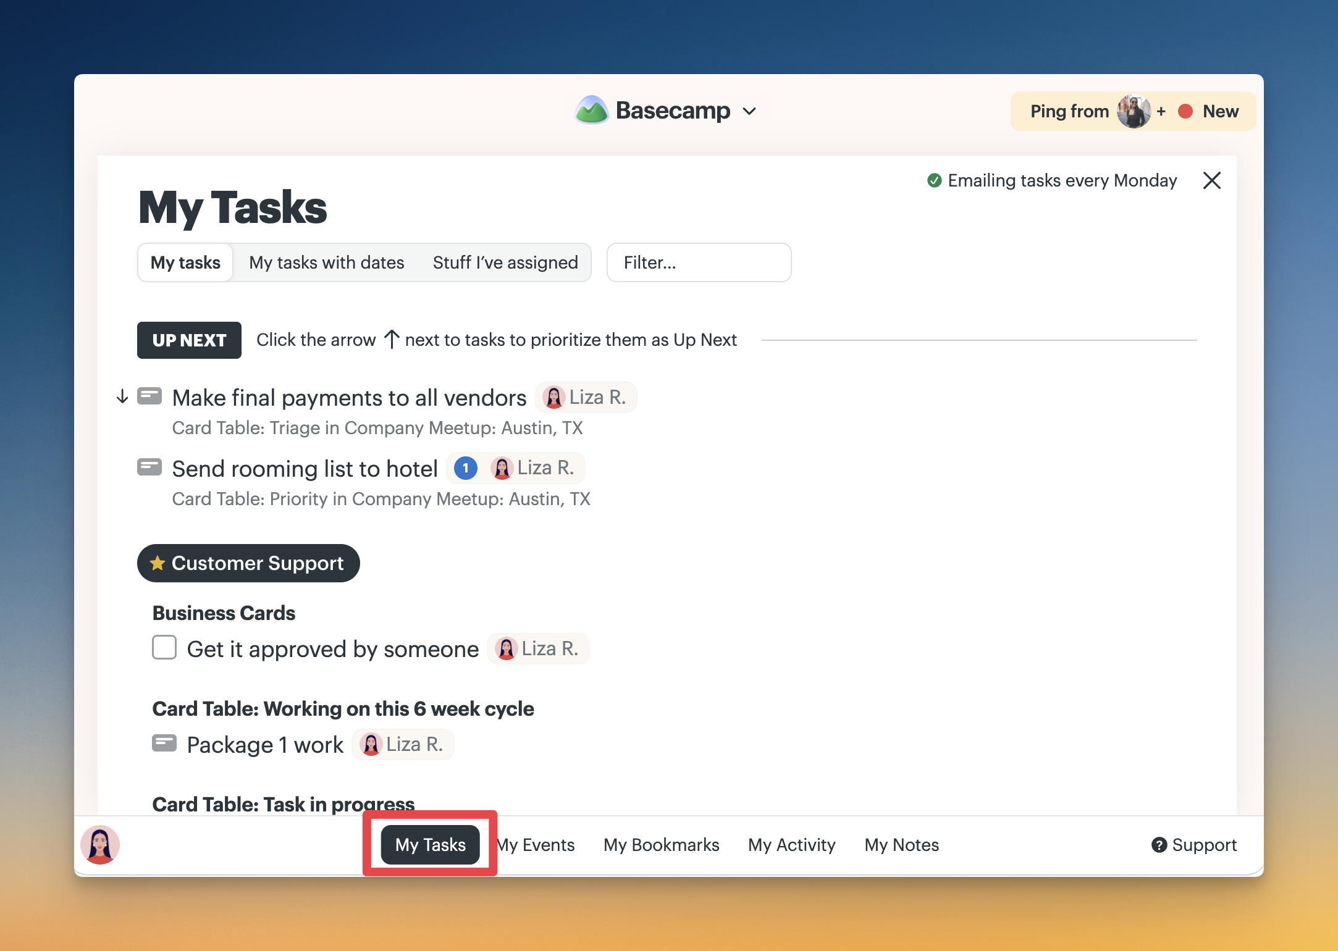Viewport: 1338px width, 951px height.
Task: Open Get it approved by someone task
Action: point(333,649)
